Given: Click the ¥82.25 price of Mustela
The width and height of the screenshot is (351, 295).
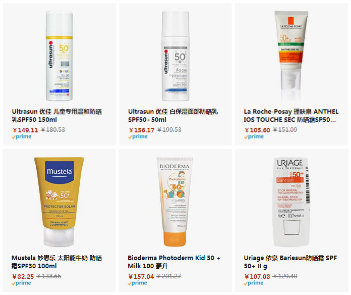Looking at the screenshot, I should click(x=23, y=276).
